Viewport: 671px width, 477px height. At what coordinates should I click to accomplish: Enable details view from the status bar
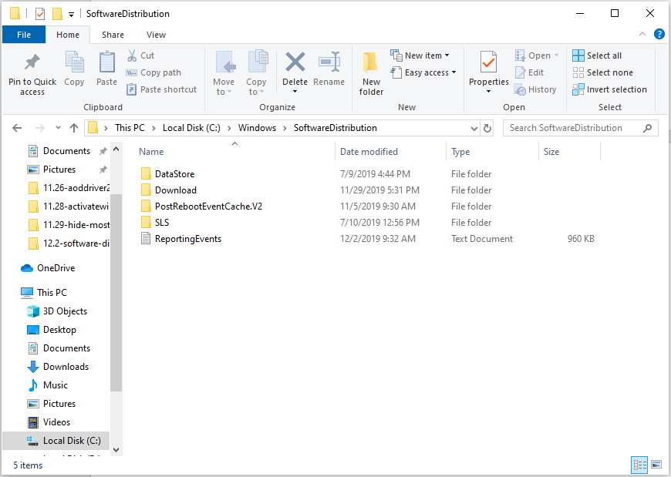[x=639, y=465]
